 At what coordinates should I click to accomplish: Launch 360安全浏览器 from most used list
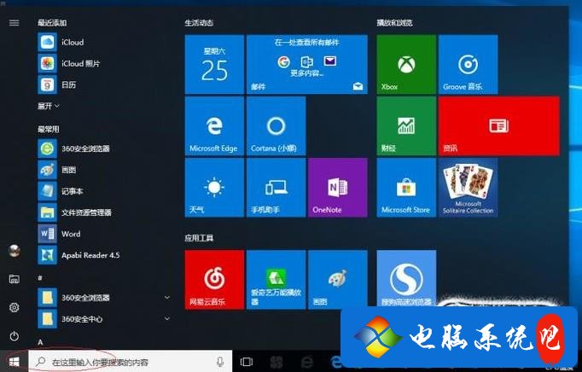point(104,148)
